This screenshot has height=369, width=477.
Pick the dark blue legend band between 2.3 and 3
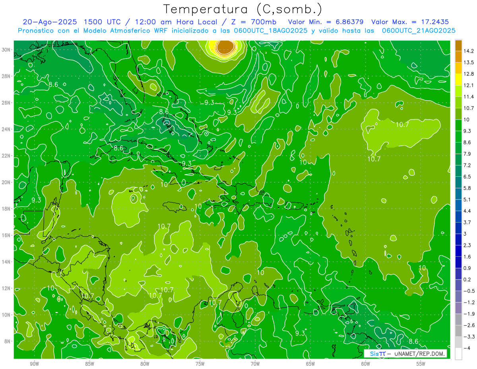click(x=458, y=240)
